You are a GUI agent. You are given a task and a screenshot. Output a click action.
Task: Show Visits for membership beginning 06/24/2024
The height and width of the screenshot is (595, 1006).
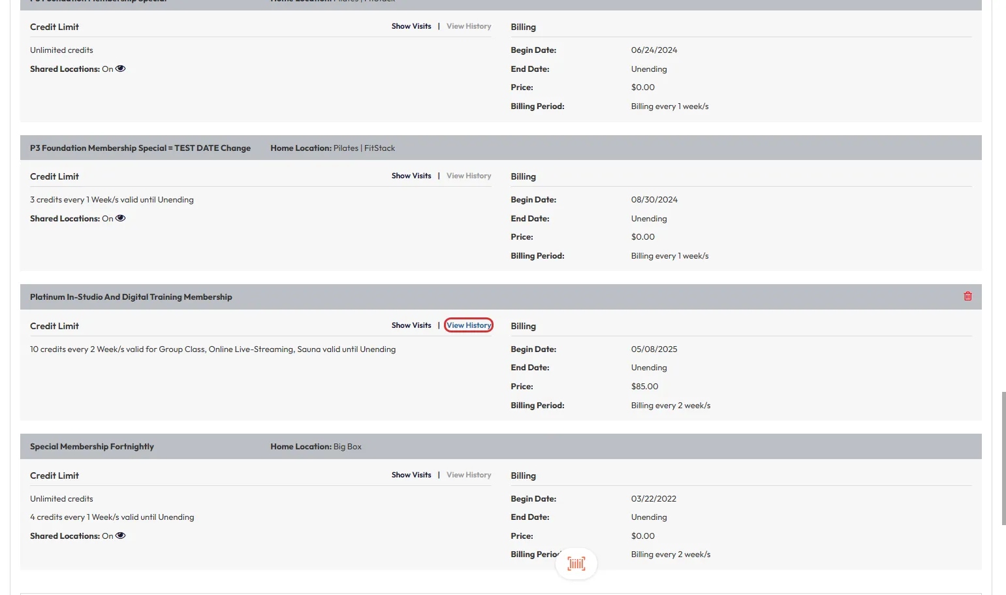411,27
